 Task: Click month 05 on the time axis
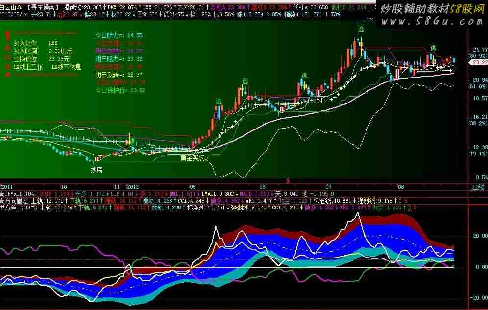(x=193, y=187)
